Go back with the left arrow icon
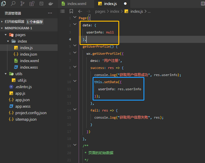Viewport: 205px width, 163px height. click(80, 12)
